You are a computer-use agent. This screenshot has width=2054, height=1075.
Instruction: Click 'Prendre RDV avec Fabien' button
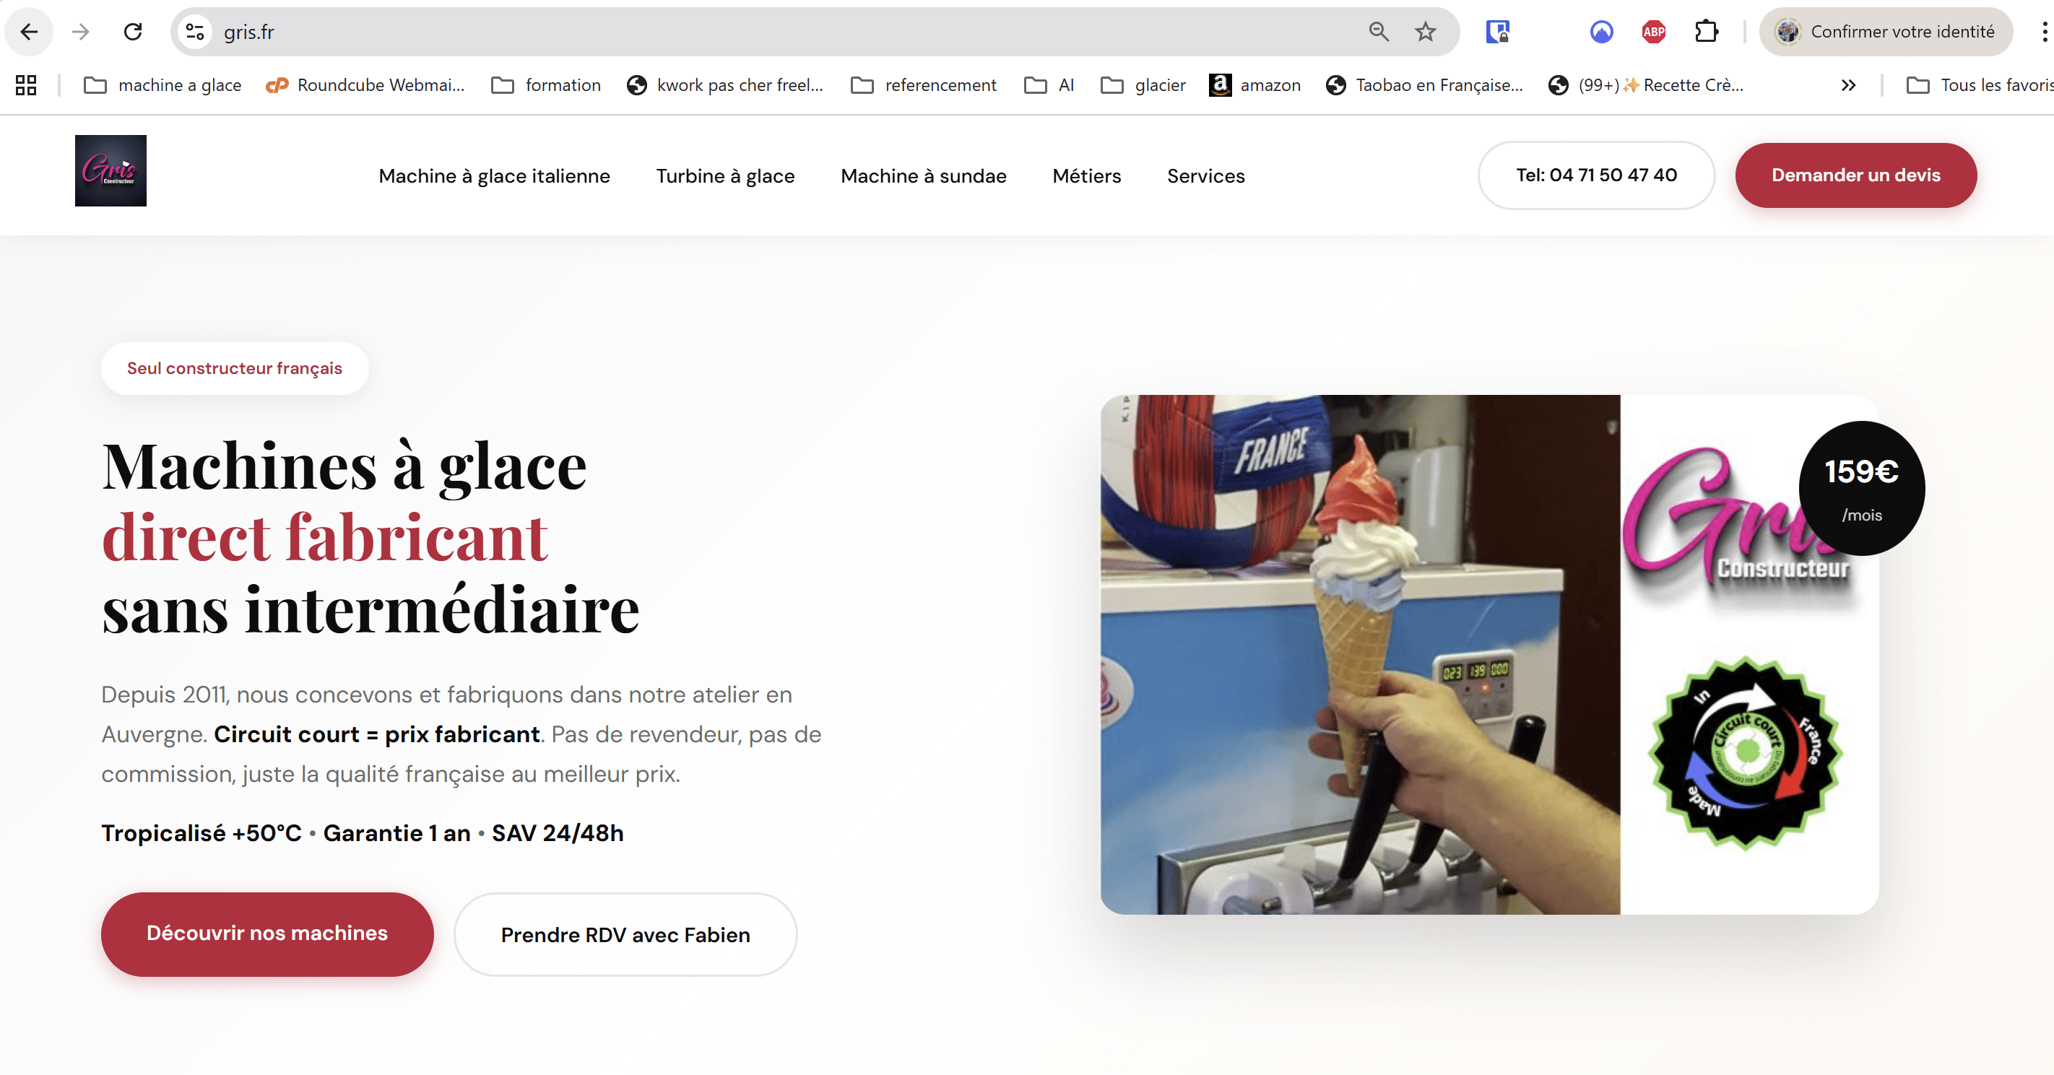[625, 935]
